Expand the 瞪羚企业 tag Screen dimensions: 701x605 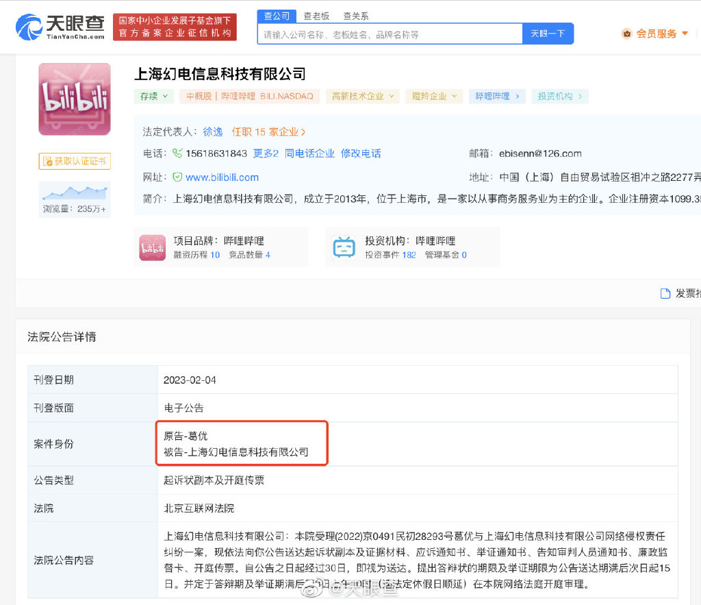point(434,96)
